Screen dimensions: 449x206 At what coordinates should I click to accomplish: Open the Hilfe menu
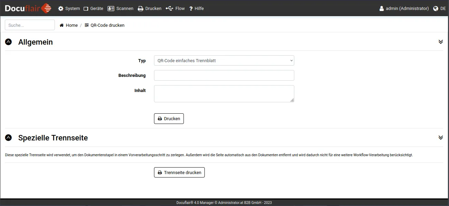pyautogui.click(x=197, y=9)
